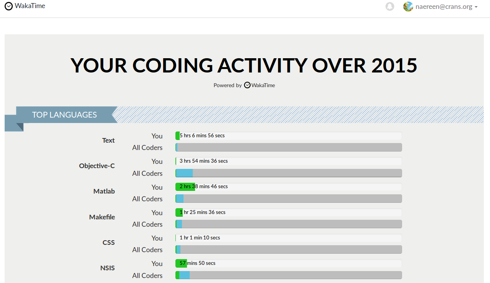Viewport: 490px width, 283px height.
Task: Click the user avatar picture
Action: [408, 7]
